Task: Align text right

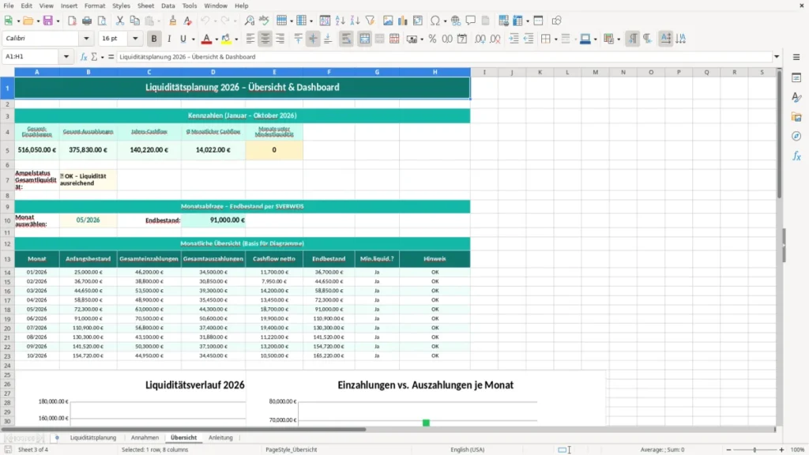Action: [280, 39]
